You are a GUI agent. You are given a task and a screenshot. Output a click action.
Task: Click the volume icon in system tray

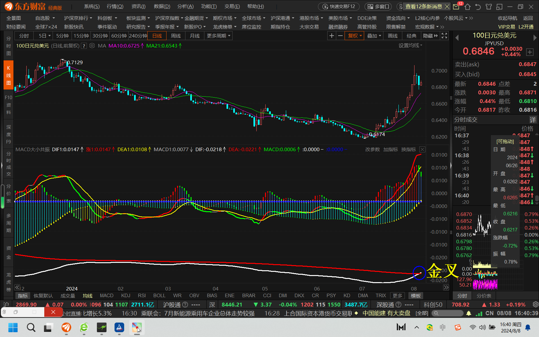(482, 327)
